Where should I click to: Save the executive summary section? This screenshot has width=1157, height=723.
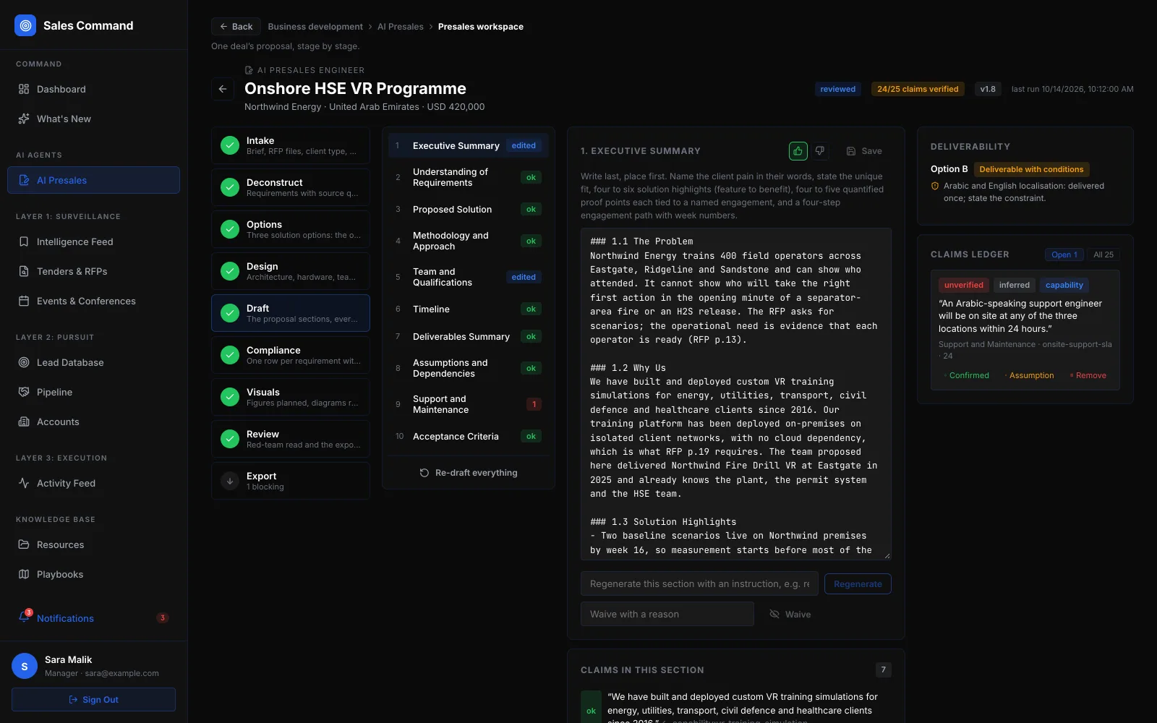tap(864, 151)
